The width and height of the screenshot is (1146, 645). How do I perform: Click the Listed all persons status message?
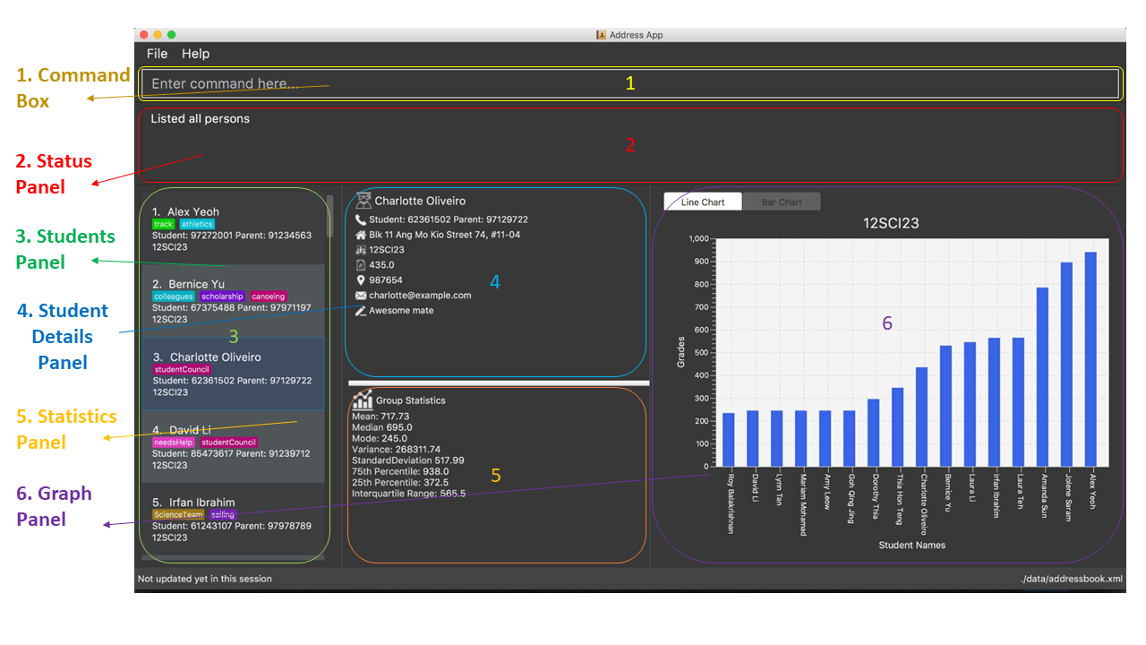click(x=201, y=118)
